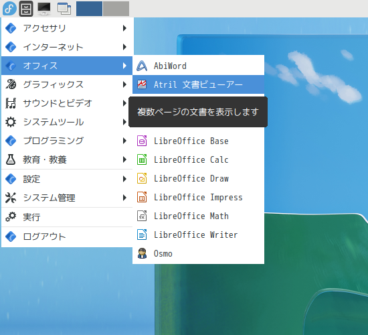Select the first blue workspace pager
This screenshot has width=368, height=335.
[x=89, y=9]
